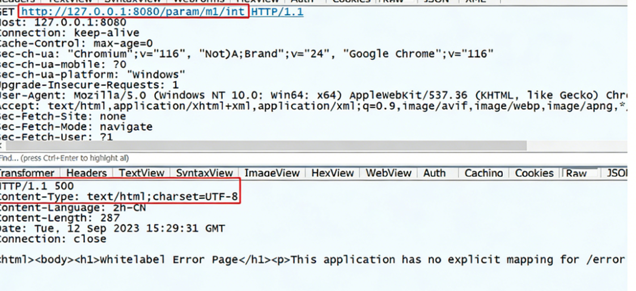636x291 pixels.
Task: Click the request pane horizontal scrollbar thumb
Action: 266,146
